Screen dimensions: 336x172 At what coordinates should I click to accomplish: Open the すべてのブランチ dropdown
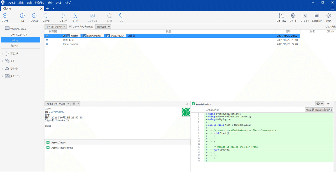coord(55,26)
